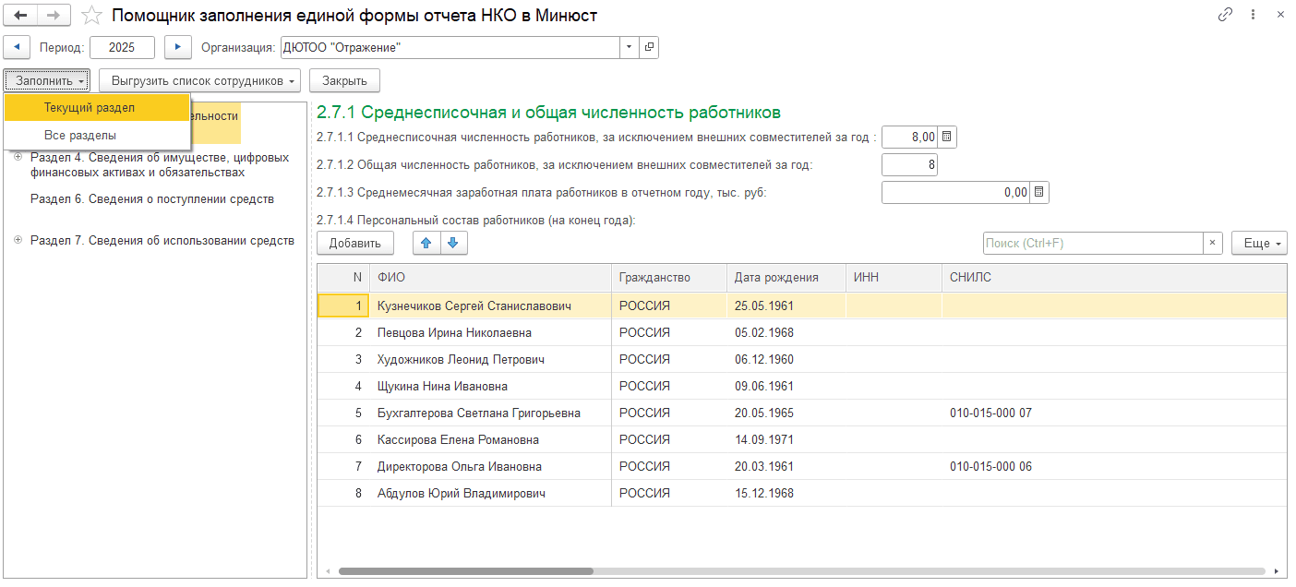
Task: Copy the link via the chain icon
Action: coord(1226,15)
